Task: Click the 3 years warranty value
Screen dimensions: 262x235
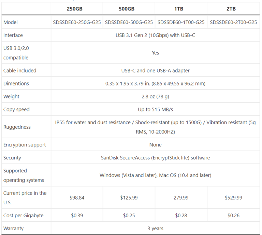Action: pyautogui.click(x=155, y=228)
